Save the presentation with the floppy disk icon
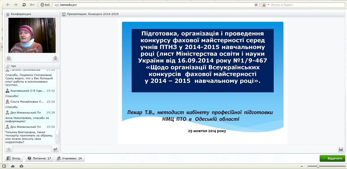 pyautogui.click(x=340, y=149)
